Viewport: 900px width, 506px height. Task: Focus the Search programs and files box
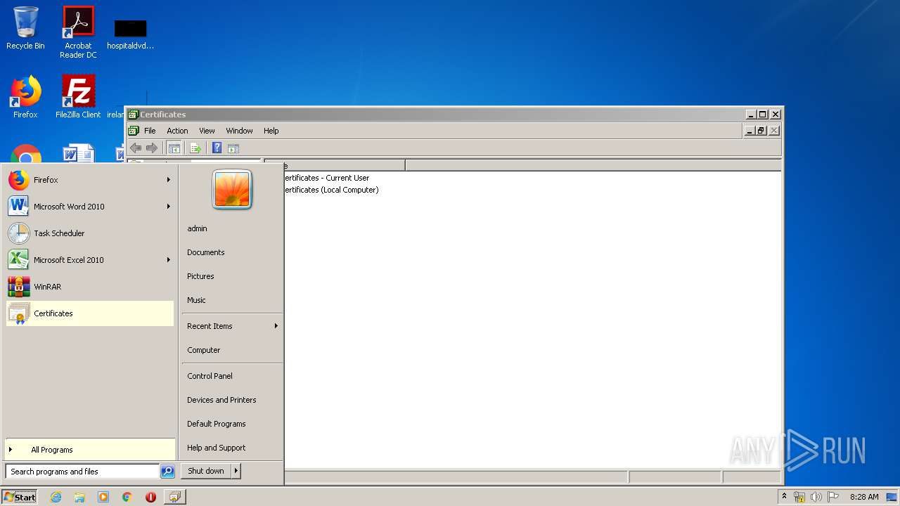pos(82,472)
